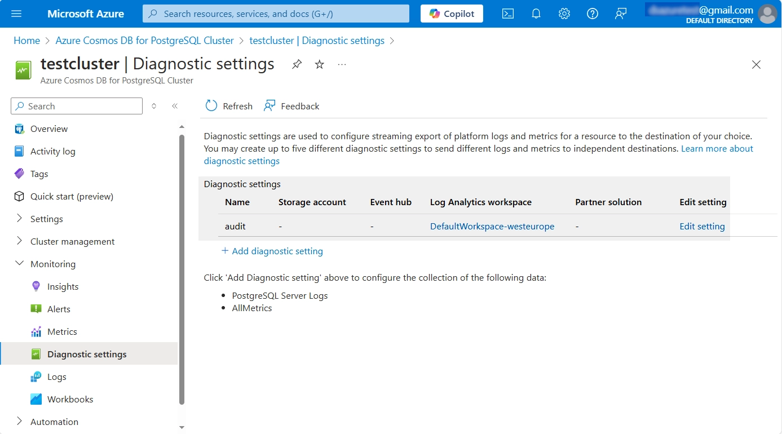This screenshot has width=782, height=434.
Task: Open portal settings gear
Action: coord(564,14)
